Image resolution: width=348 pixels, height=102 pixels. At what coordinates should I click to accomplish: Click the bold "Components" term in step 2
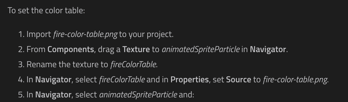(71, 50)
